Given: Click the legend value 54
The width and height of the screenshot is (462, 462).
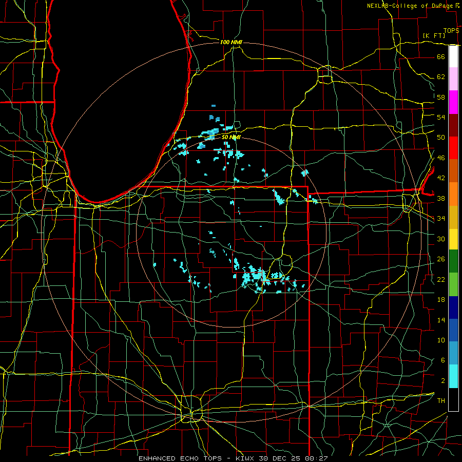Looking at the screenshot, I should coord(441,117).
